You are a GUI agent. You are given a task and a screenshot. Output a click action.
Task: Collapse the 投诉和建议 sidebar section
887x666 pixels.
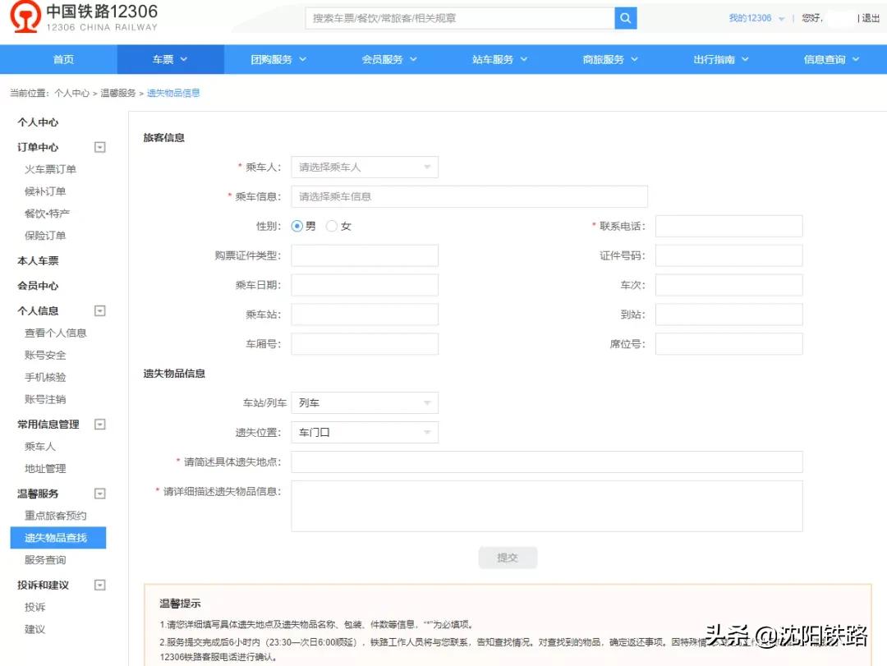coord(99,584)
